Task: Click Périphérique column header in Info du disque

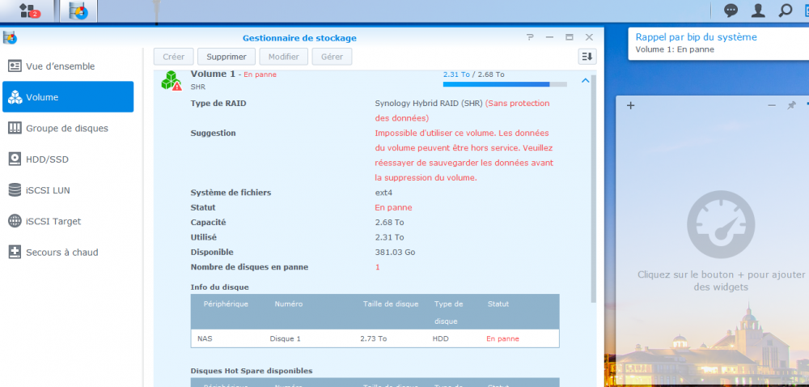Action: 226,304
